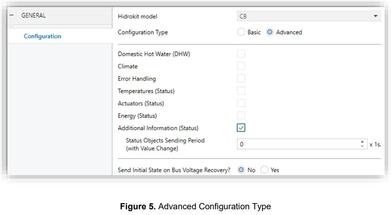Select Yes for Bus Voltage Recovery
Image resolution: width=391 pixels, height=215 pixels.
click(x=264, y=170)
